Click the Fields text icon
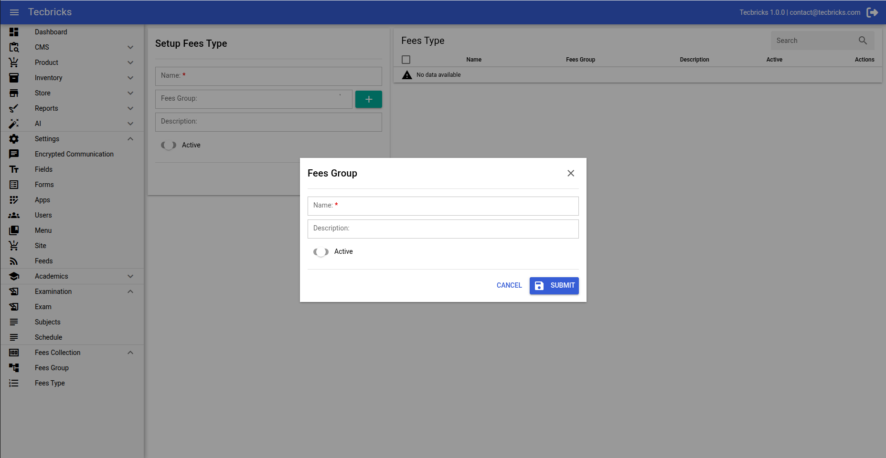This screenshot has width=886, height=458. pyautogui.click(x=14, y=169)
